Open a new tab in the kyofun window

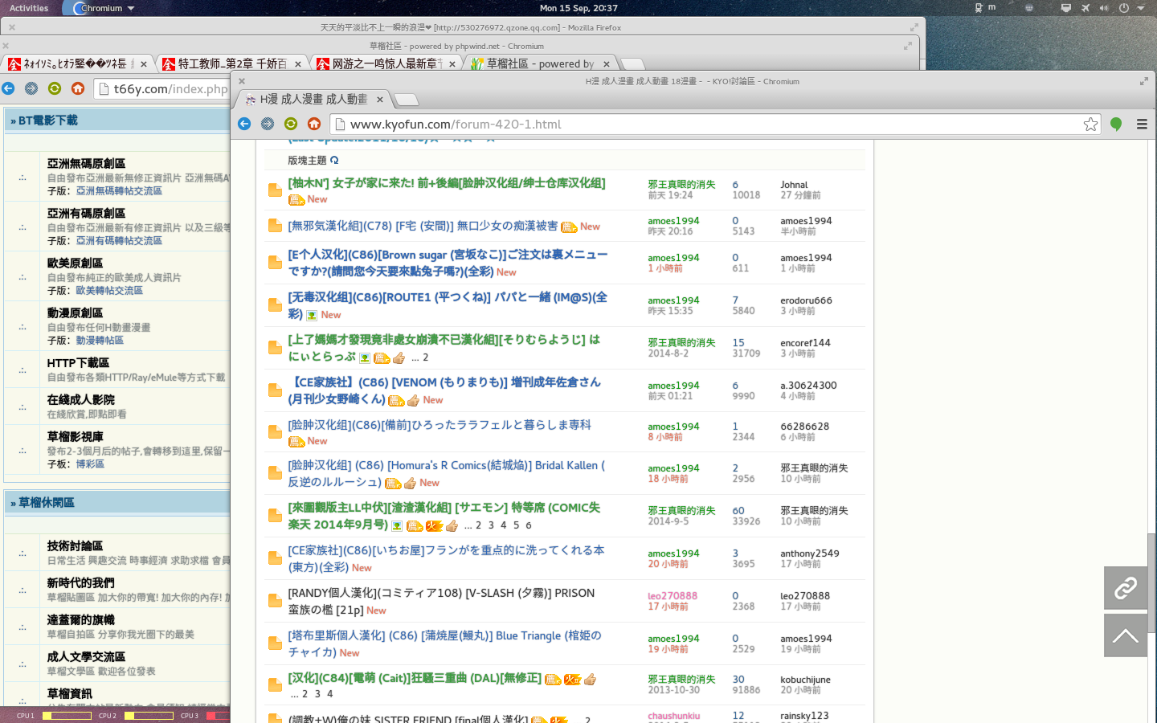(x=407, y=100)
